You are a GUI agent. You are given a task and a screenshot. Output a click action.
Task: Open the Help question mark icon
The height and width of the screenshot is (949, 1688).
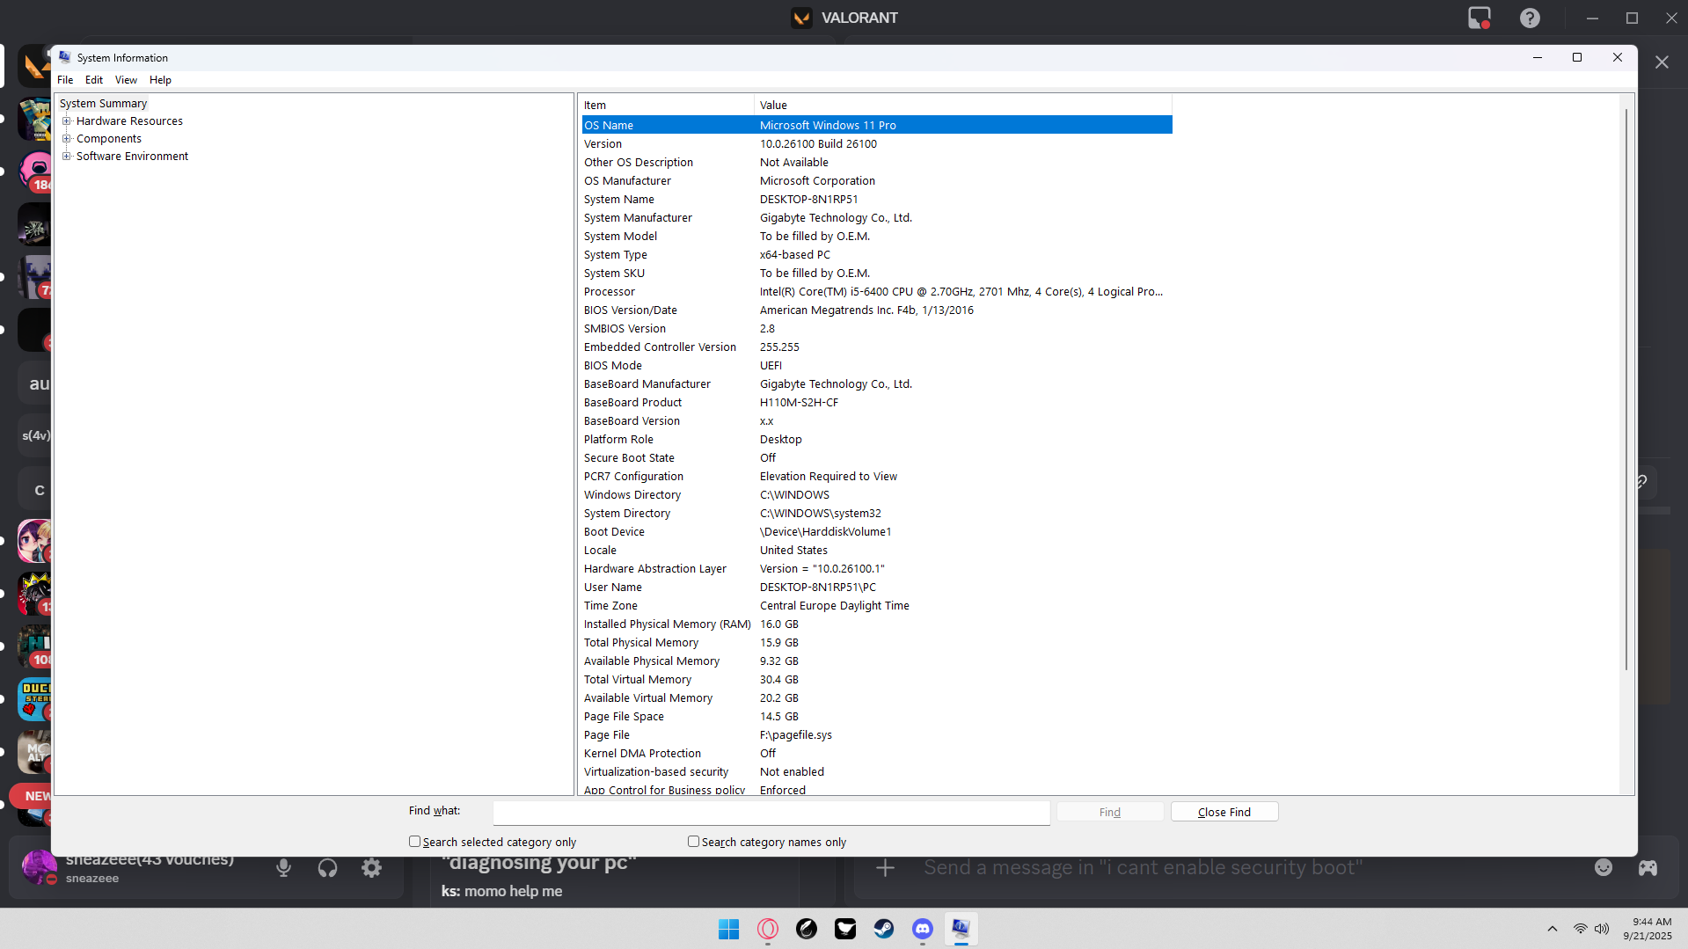[1530, 18]
